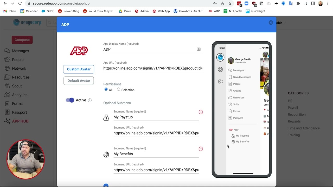Open Passport in the left sidebar
The image size is (333, 187).
point(16,112)
